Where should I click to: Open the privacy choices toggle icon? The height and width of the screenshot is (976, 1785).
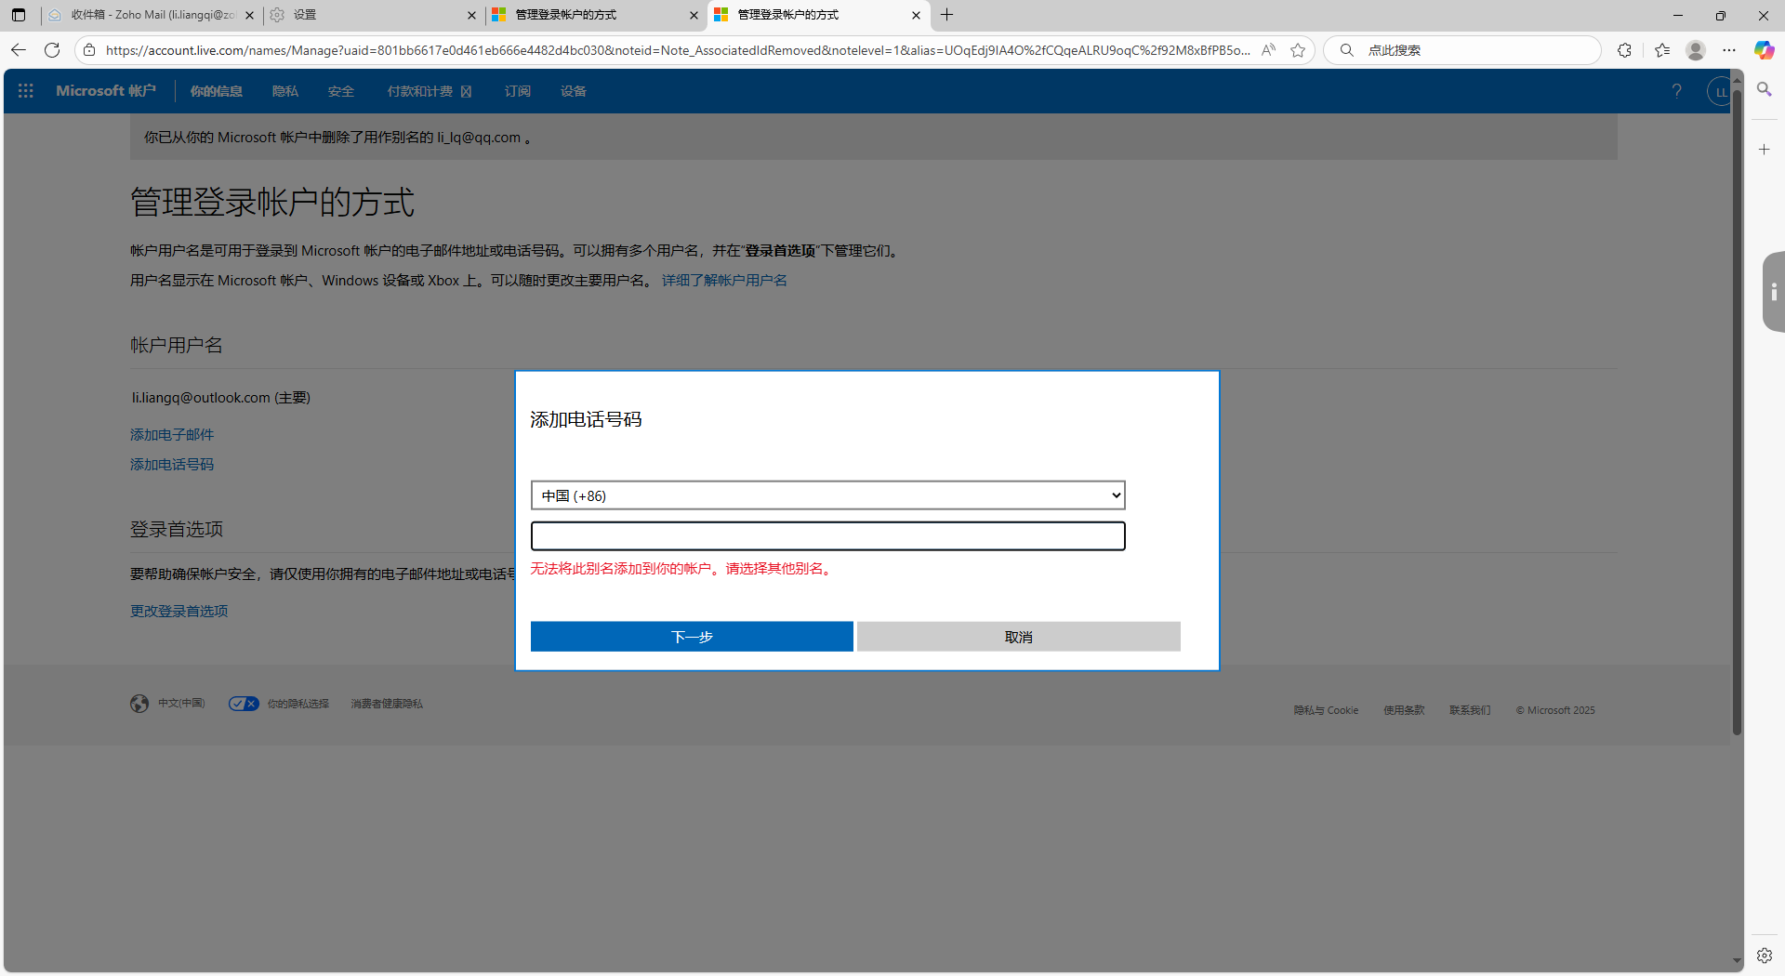coord(244,704)
